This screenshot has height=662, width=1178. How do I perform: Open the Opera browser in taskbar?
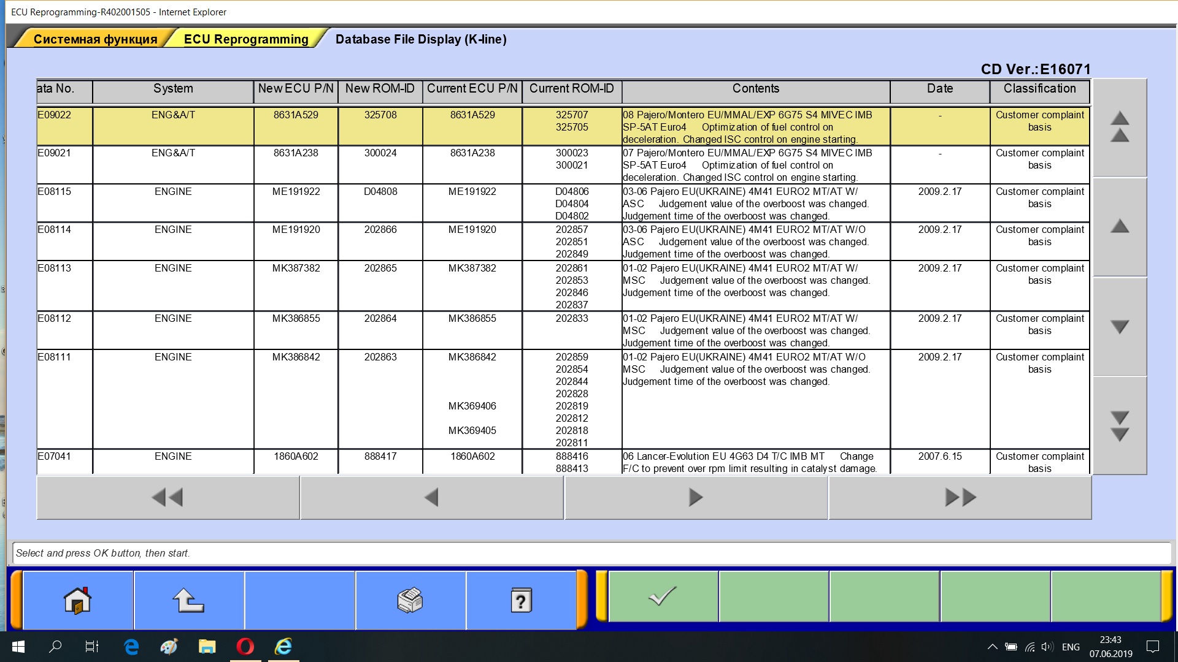245,646
